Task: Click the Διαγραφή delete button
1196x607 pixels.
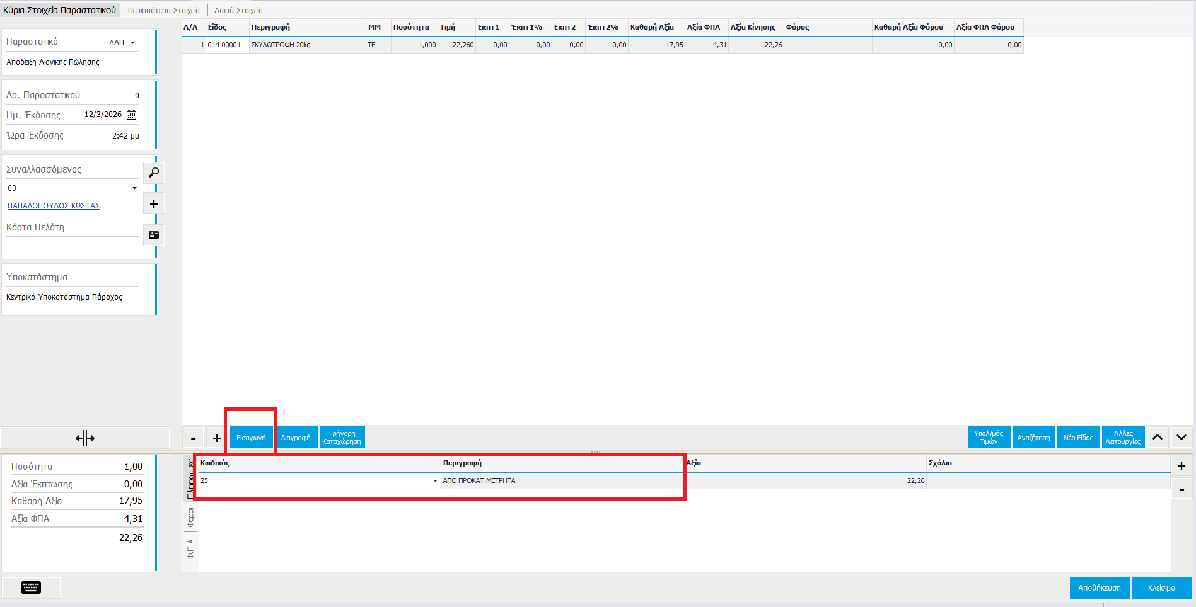Action: click(296, 438)
